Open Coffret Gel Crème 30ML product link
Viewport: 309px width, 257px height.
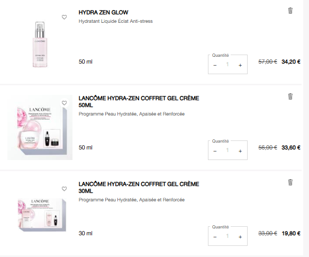tap(139, 188)
